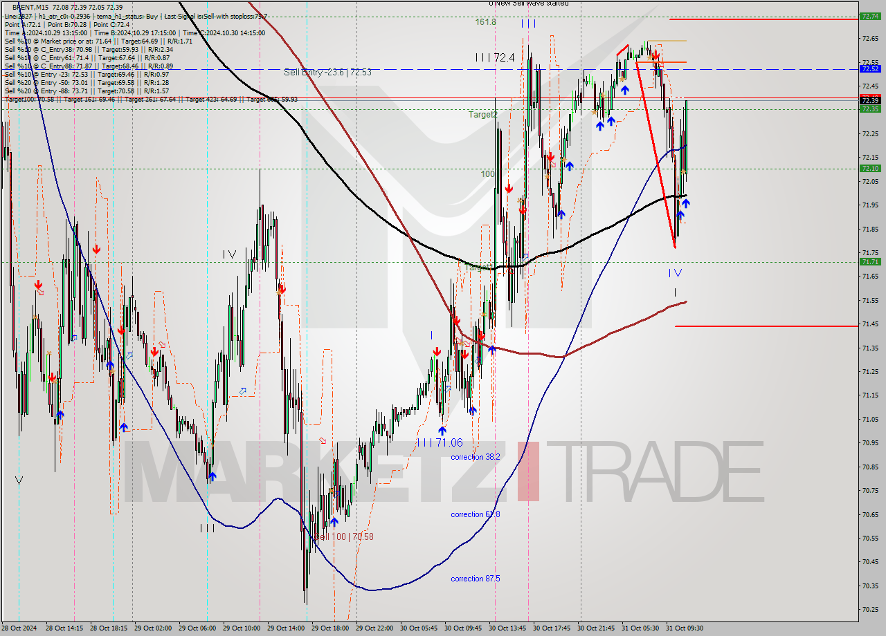This screenshot has width=886, height=636.
Task: Click the 70.25 price axis value
Action: (x=870, y=609)
